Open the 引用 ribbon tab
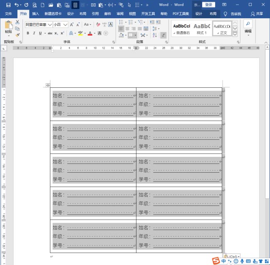The height and width of the screenshot is (265, 270). click(95, 14)
